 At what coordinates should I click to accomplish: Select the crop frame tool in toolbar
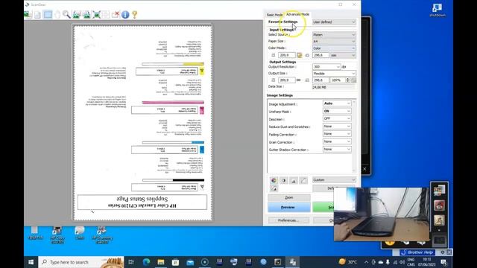48,14
